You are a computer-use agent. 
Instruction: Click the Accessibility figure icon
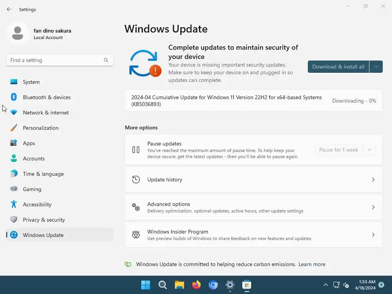pos(14,204)
